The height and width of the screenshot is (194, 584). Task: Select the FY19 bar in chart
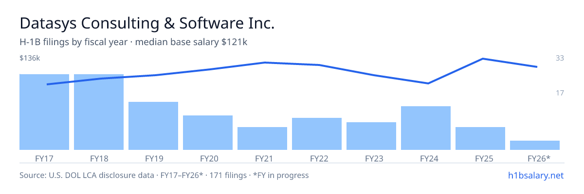(x=153, y=126)
